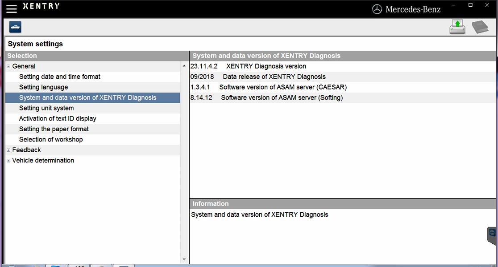This screenshot has height=267, width=498.
Task: Collapse the General tree node
Action: pos(8,66)
